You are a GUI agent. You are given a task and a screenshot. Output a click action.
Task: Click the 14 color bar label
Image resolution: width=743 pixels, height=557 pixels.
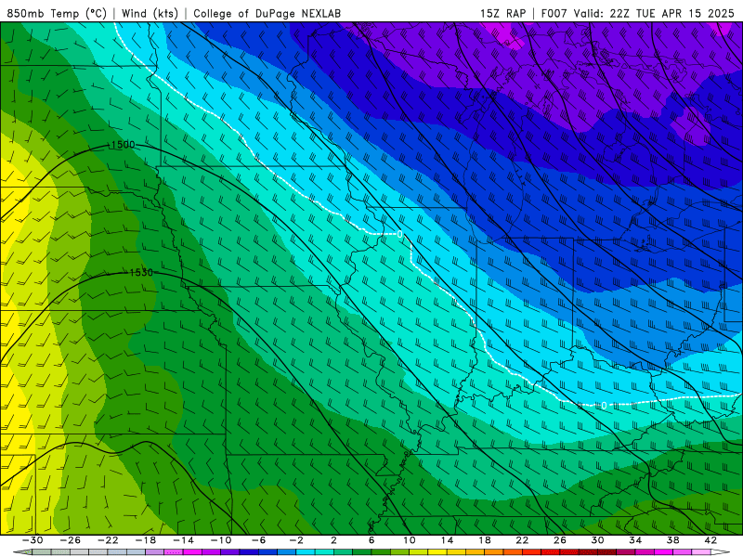447,540
